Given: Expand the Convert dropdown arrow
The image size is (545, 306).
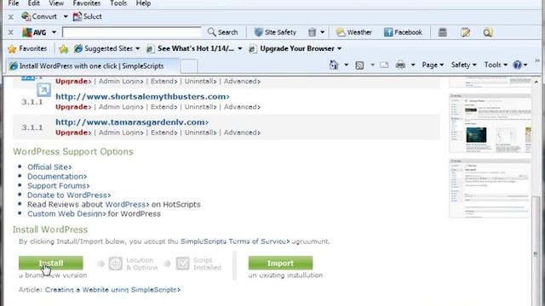Looking at the screenshot, I should [66, 16].
